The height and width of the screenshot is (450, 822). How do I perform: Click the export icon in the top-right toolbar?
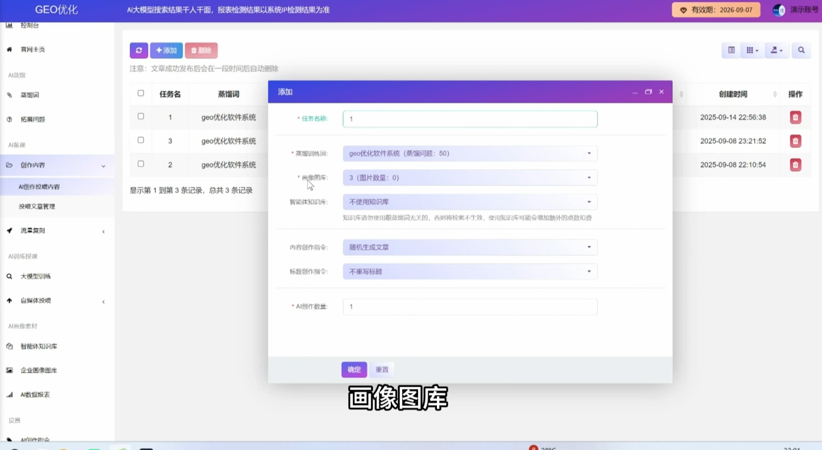pos(777,50)
